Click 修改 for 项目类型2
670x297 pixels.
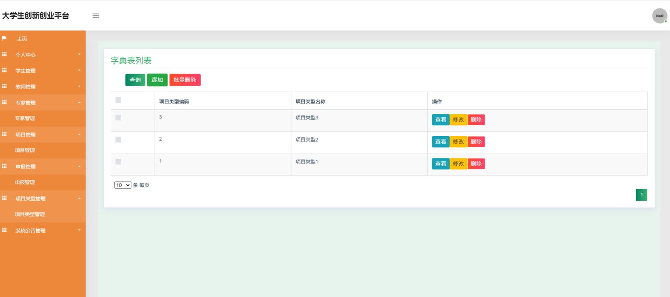(x=459, y=142)
